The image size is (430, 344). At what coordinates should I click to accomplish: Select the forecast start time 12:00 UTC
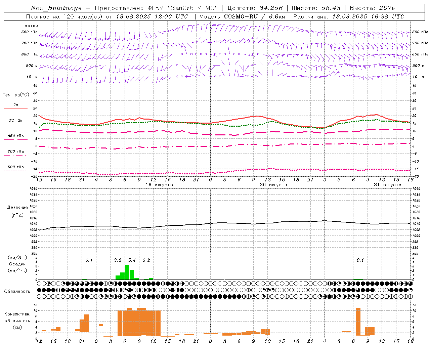(171, 16)
